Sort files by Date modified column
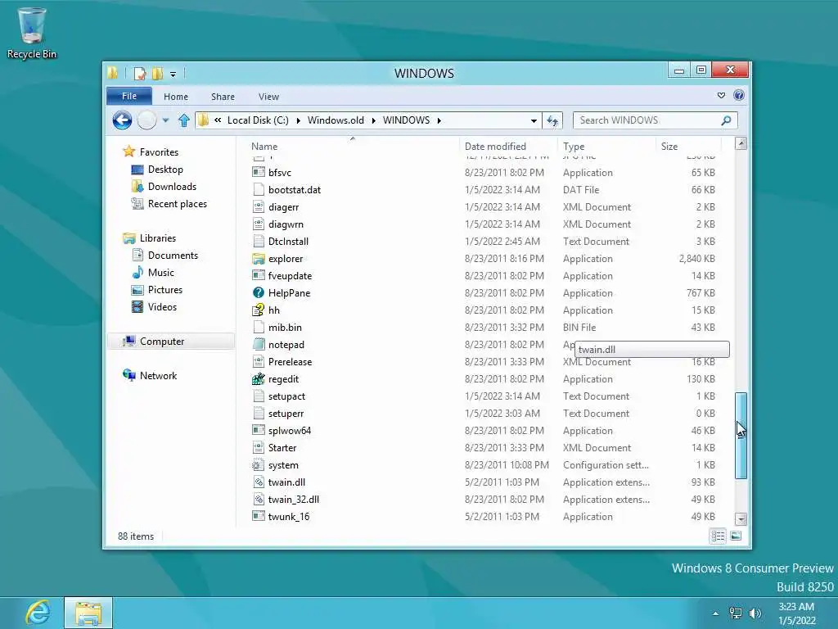Screen dimensions: 838x629 click(495, 146)
